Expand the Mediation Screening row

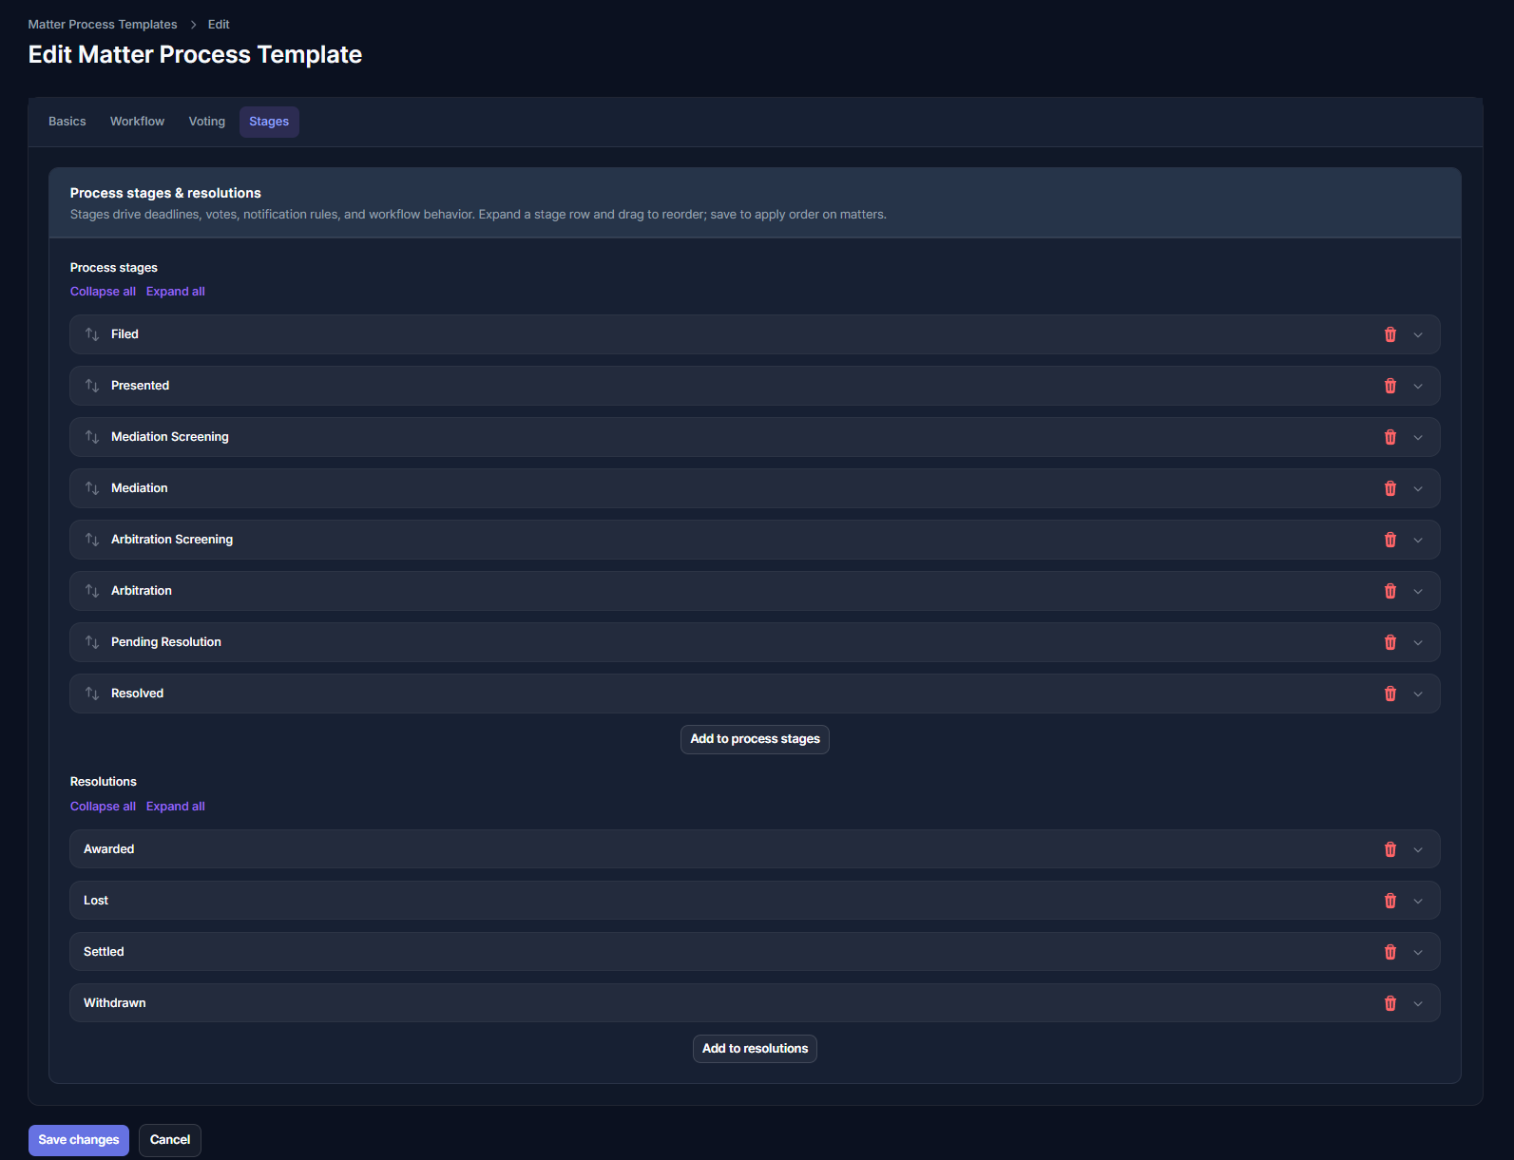point(1418,437)
